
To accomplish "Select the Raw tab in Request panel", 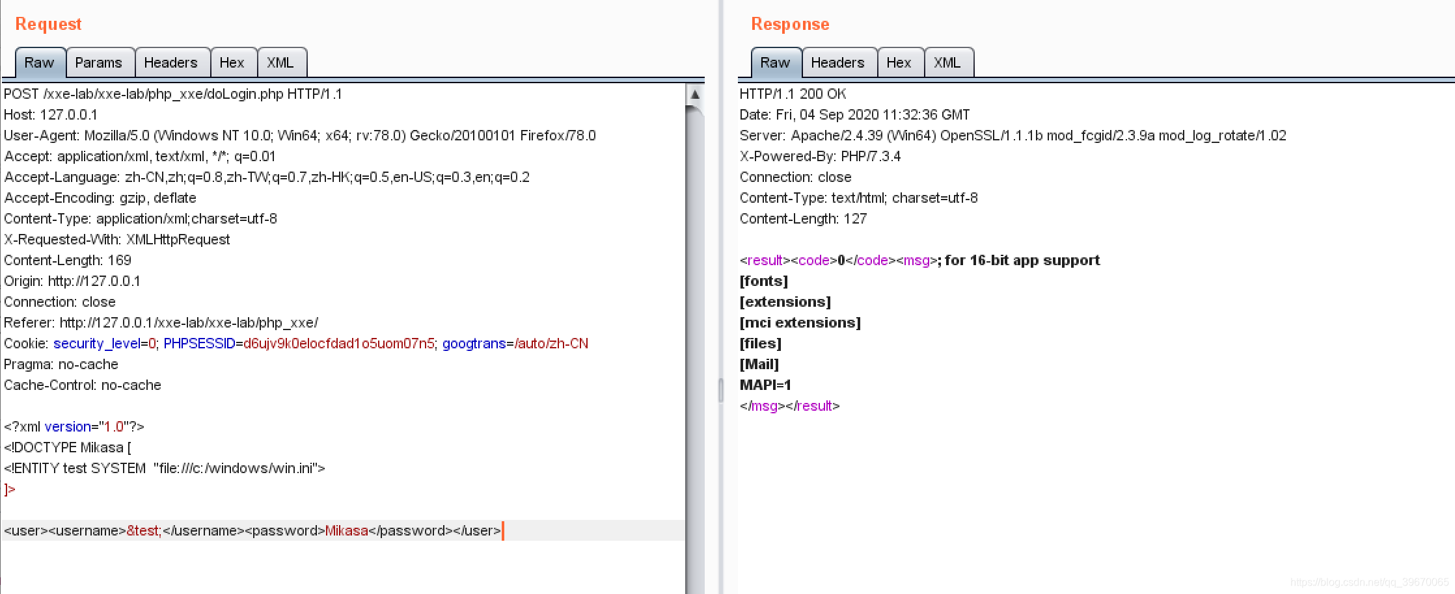I will 40,62.
